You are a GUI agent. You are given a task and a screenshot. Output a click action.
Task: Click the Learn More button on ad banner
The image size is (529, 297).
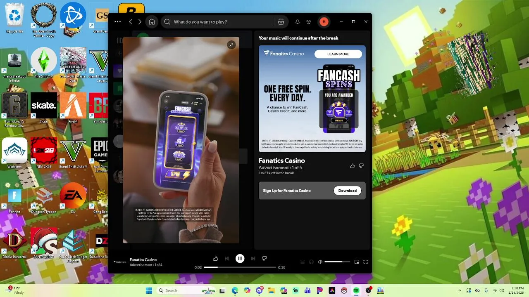pyautogui.click(x=338, y=54)
